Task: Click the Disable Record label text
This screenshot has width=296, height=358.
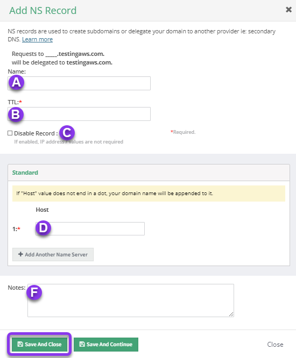Action: tap(36, 133)
